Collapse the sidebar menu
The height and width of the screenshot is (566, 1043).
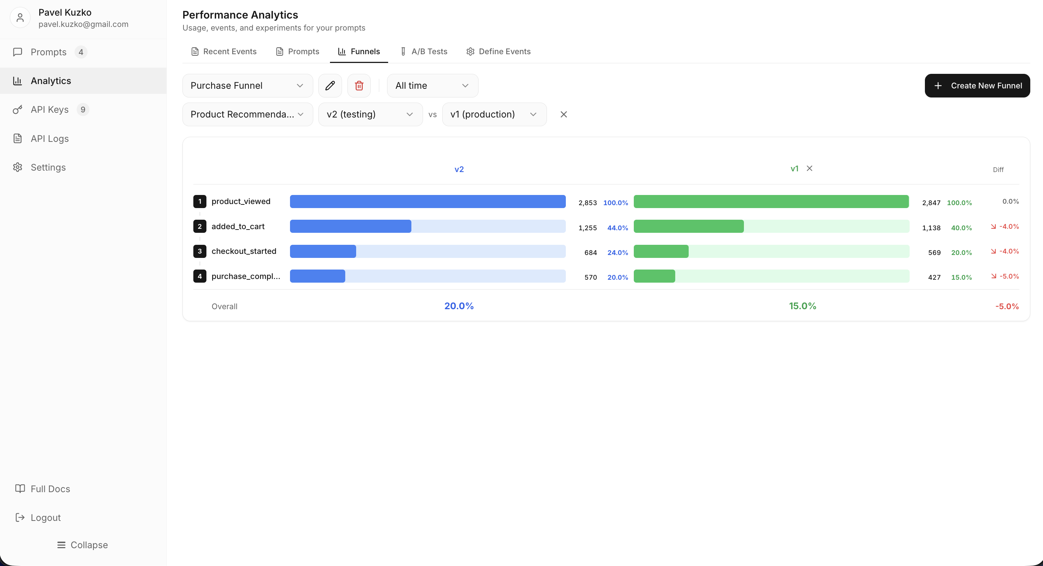click(82, 545)
